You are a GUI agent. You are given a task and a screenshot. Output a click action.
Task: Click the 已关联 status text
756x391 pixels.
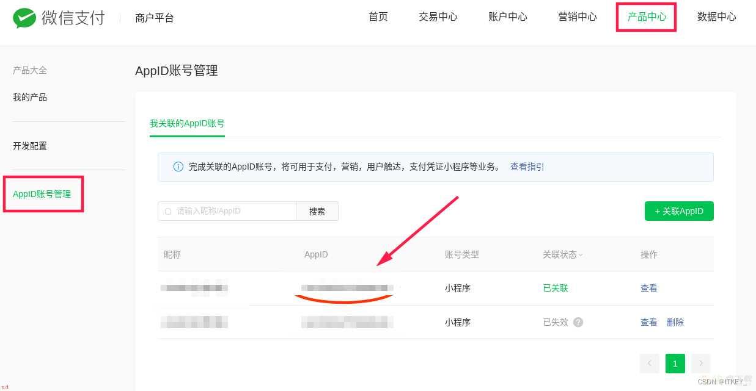tap(556, 288)
